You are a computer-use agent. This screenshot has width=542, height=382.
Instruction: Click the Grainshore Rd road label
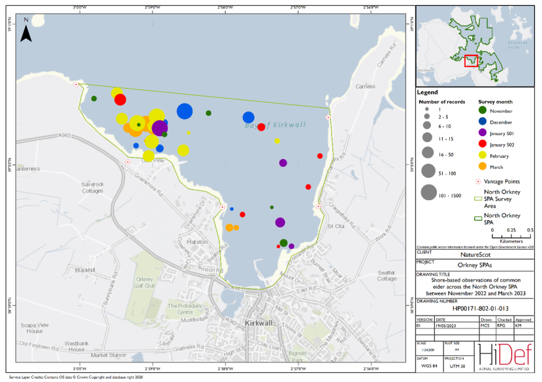(148, 185)
